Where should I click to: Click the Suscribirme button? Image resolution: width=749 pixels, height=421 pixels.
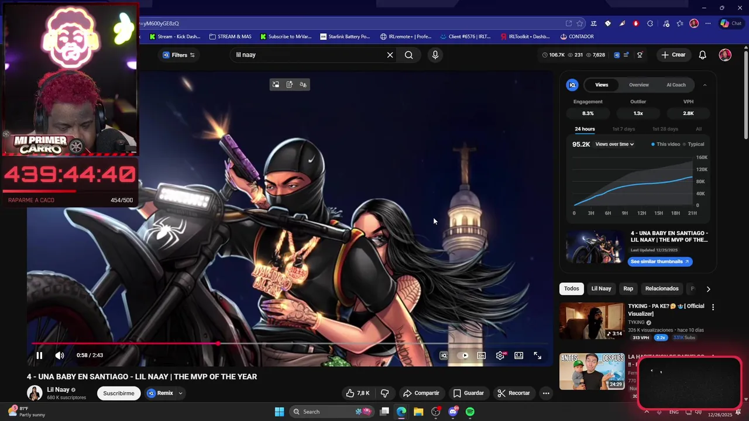pyautogui.click(x=119, y=394)
